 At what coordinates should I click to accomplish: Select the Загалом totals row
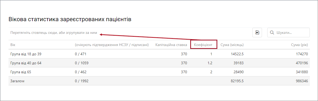coord(159,81)
